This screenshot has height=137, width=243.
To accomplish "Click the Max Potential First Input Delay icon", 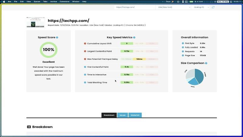I will (x=85, y=59).
